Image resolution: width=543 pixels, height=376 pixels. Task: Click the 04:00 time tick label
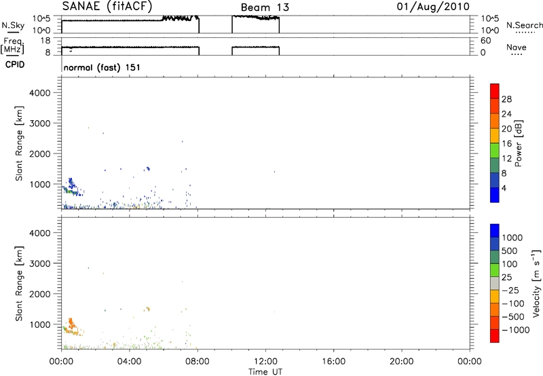point(129,362)
